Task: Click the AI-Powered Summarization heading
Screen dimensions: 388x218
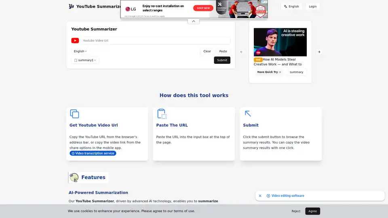Action: coord(98,193)
